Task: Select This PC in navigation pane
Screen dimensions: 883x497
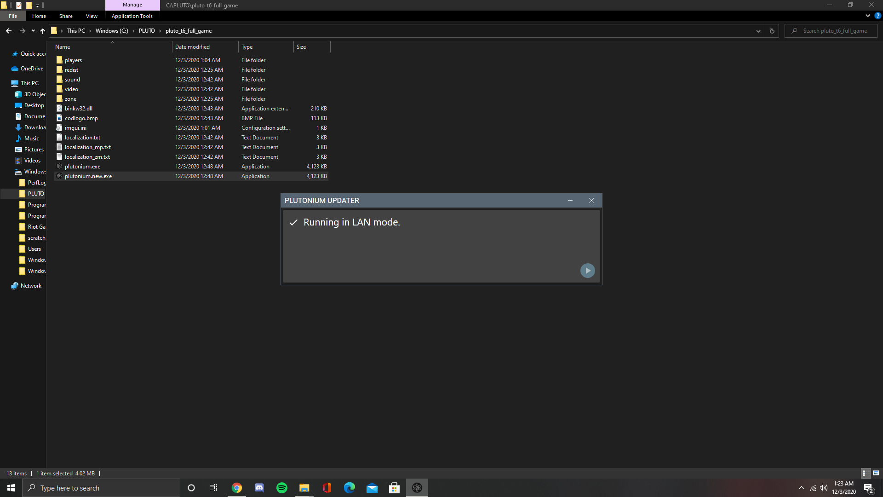Action: [x=25, y=83]
